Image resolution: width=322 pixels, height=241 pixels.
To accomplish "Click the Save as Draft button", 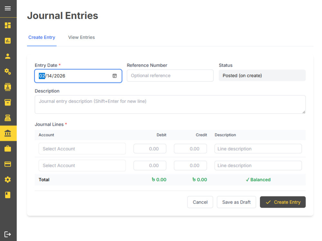I will point(236,202).
